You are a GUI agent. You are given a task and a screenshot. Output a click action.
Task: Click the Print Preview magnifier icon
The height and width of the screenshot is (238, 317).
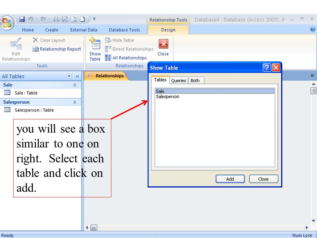[x=74, y=19]
